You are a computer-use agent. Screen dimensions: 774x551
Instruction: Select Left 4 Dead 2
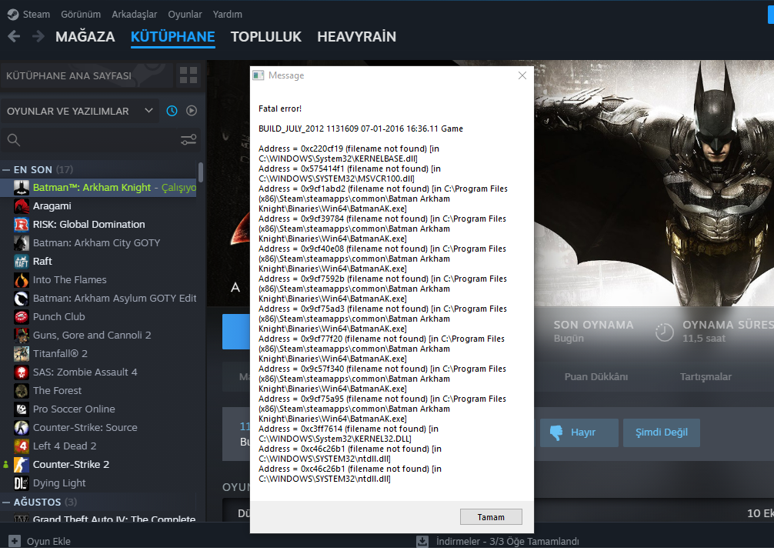pyautogui.click(x=98, y=446)
